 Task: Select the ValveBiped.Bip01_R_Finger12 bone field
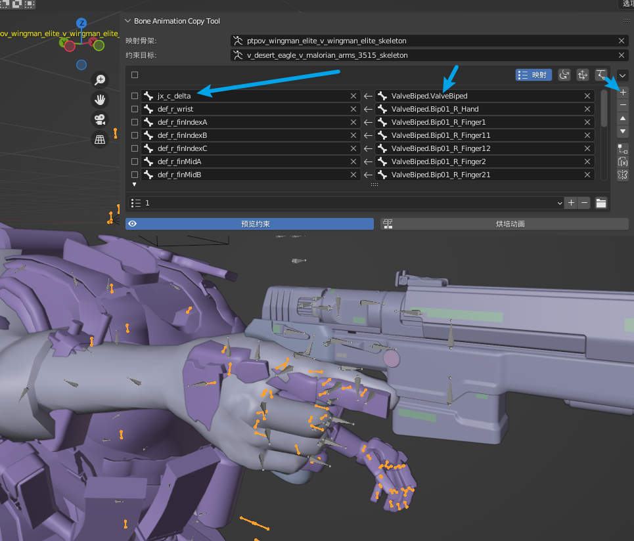click(x=484, y=148)
